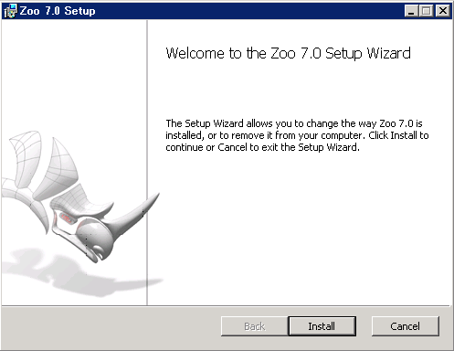Click the Welcome to Zoo 7.0 heading
The image size is (454, 351).
click(288, 53)
